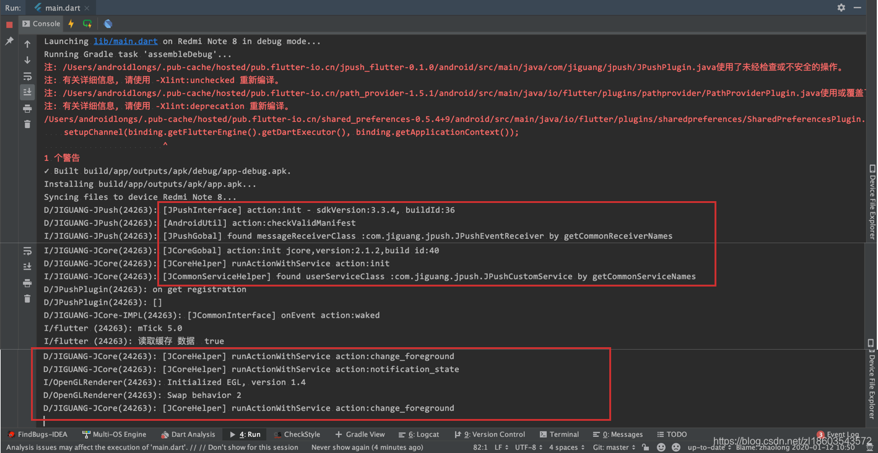Viewport: 878px width, 453px height.
Task: Change file encoding from UTF-8
Action: click(525, 447)
